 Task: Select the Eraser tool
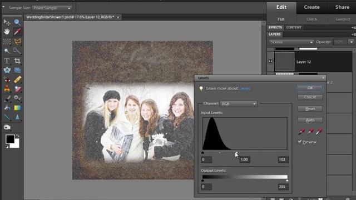(17, 89)
